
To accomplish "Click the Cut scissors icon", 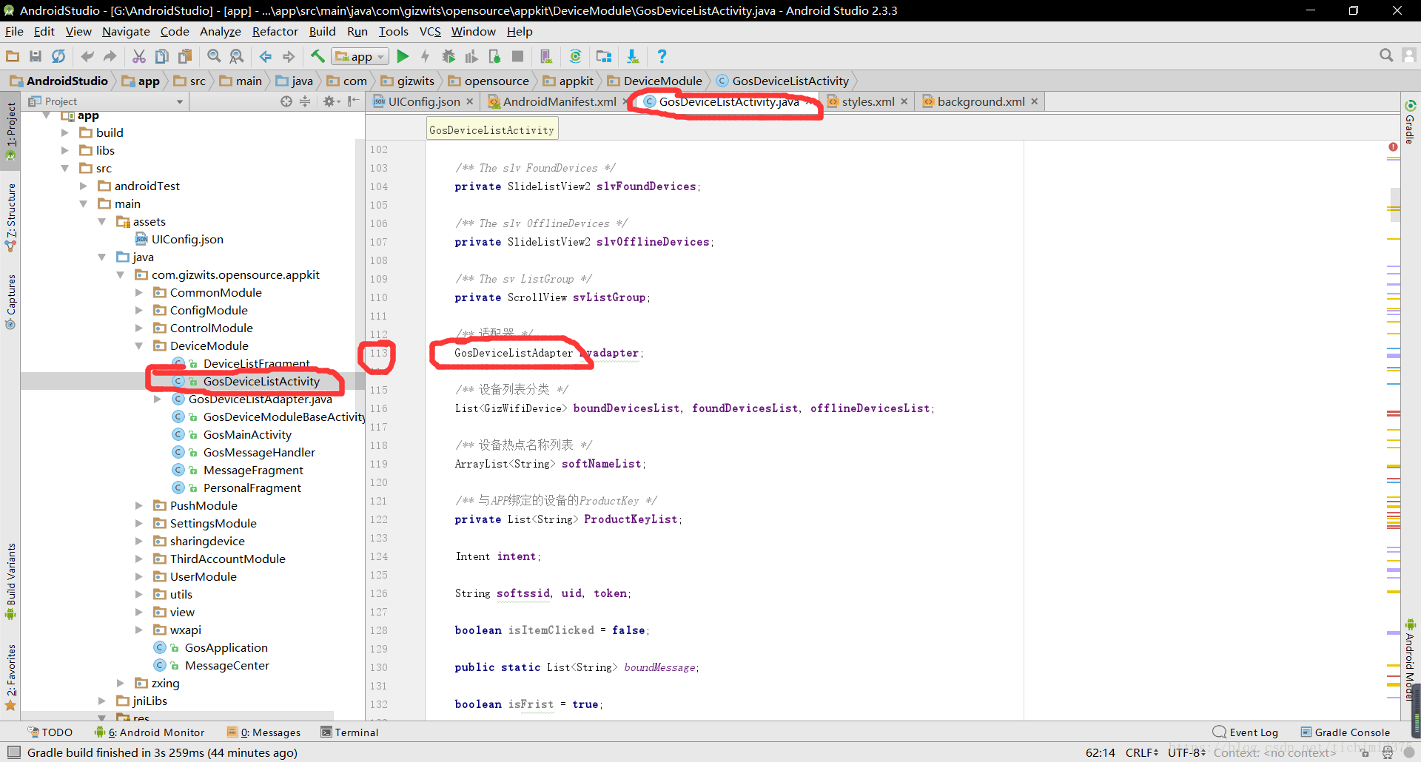I will 139,56.
